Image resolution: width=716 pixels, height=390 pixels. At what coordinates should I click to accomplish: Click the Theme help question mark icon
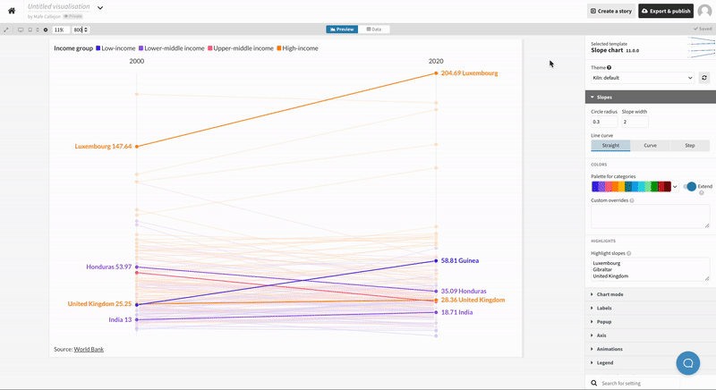(x=609, y=68)
